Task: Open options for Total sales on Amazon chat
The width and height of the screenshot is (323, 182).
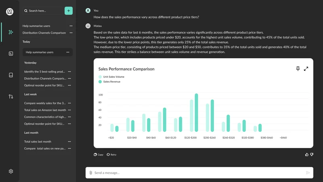Action: point(69,110)
